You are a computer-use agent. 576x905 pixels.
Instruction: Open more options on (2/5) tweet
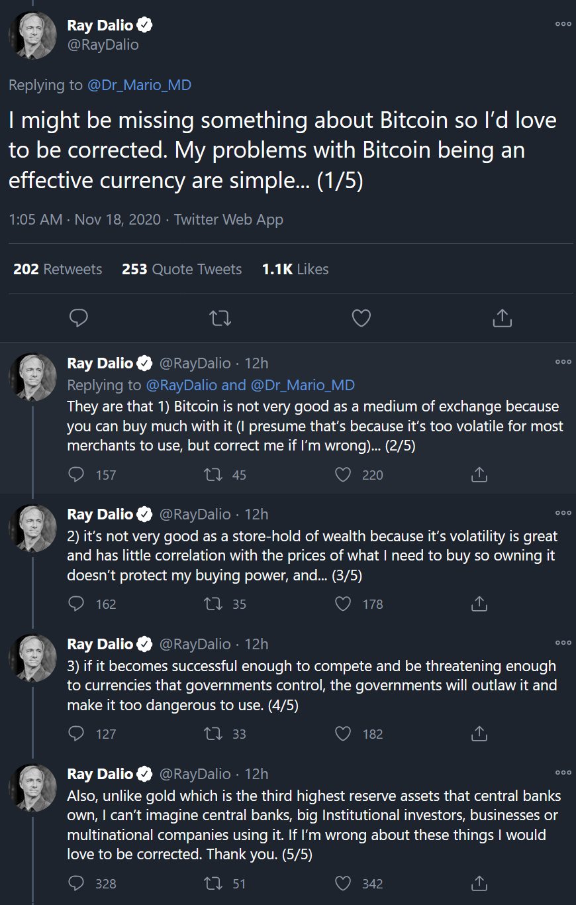(563, 362)
